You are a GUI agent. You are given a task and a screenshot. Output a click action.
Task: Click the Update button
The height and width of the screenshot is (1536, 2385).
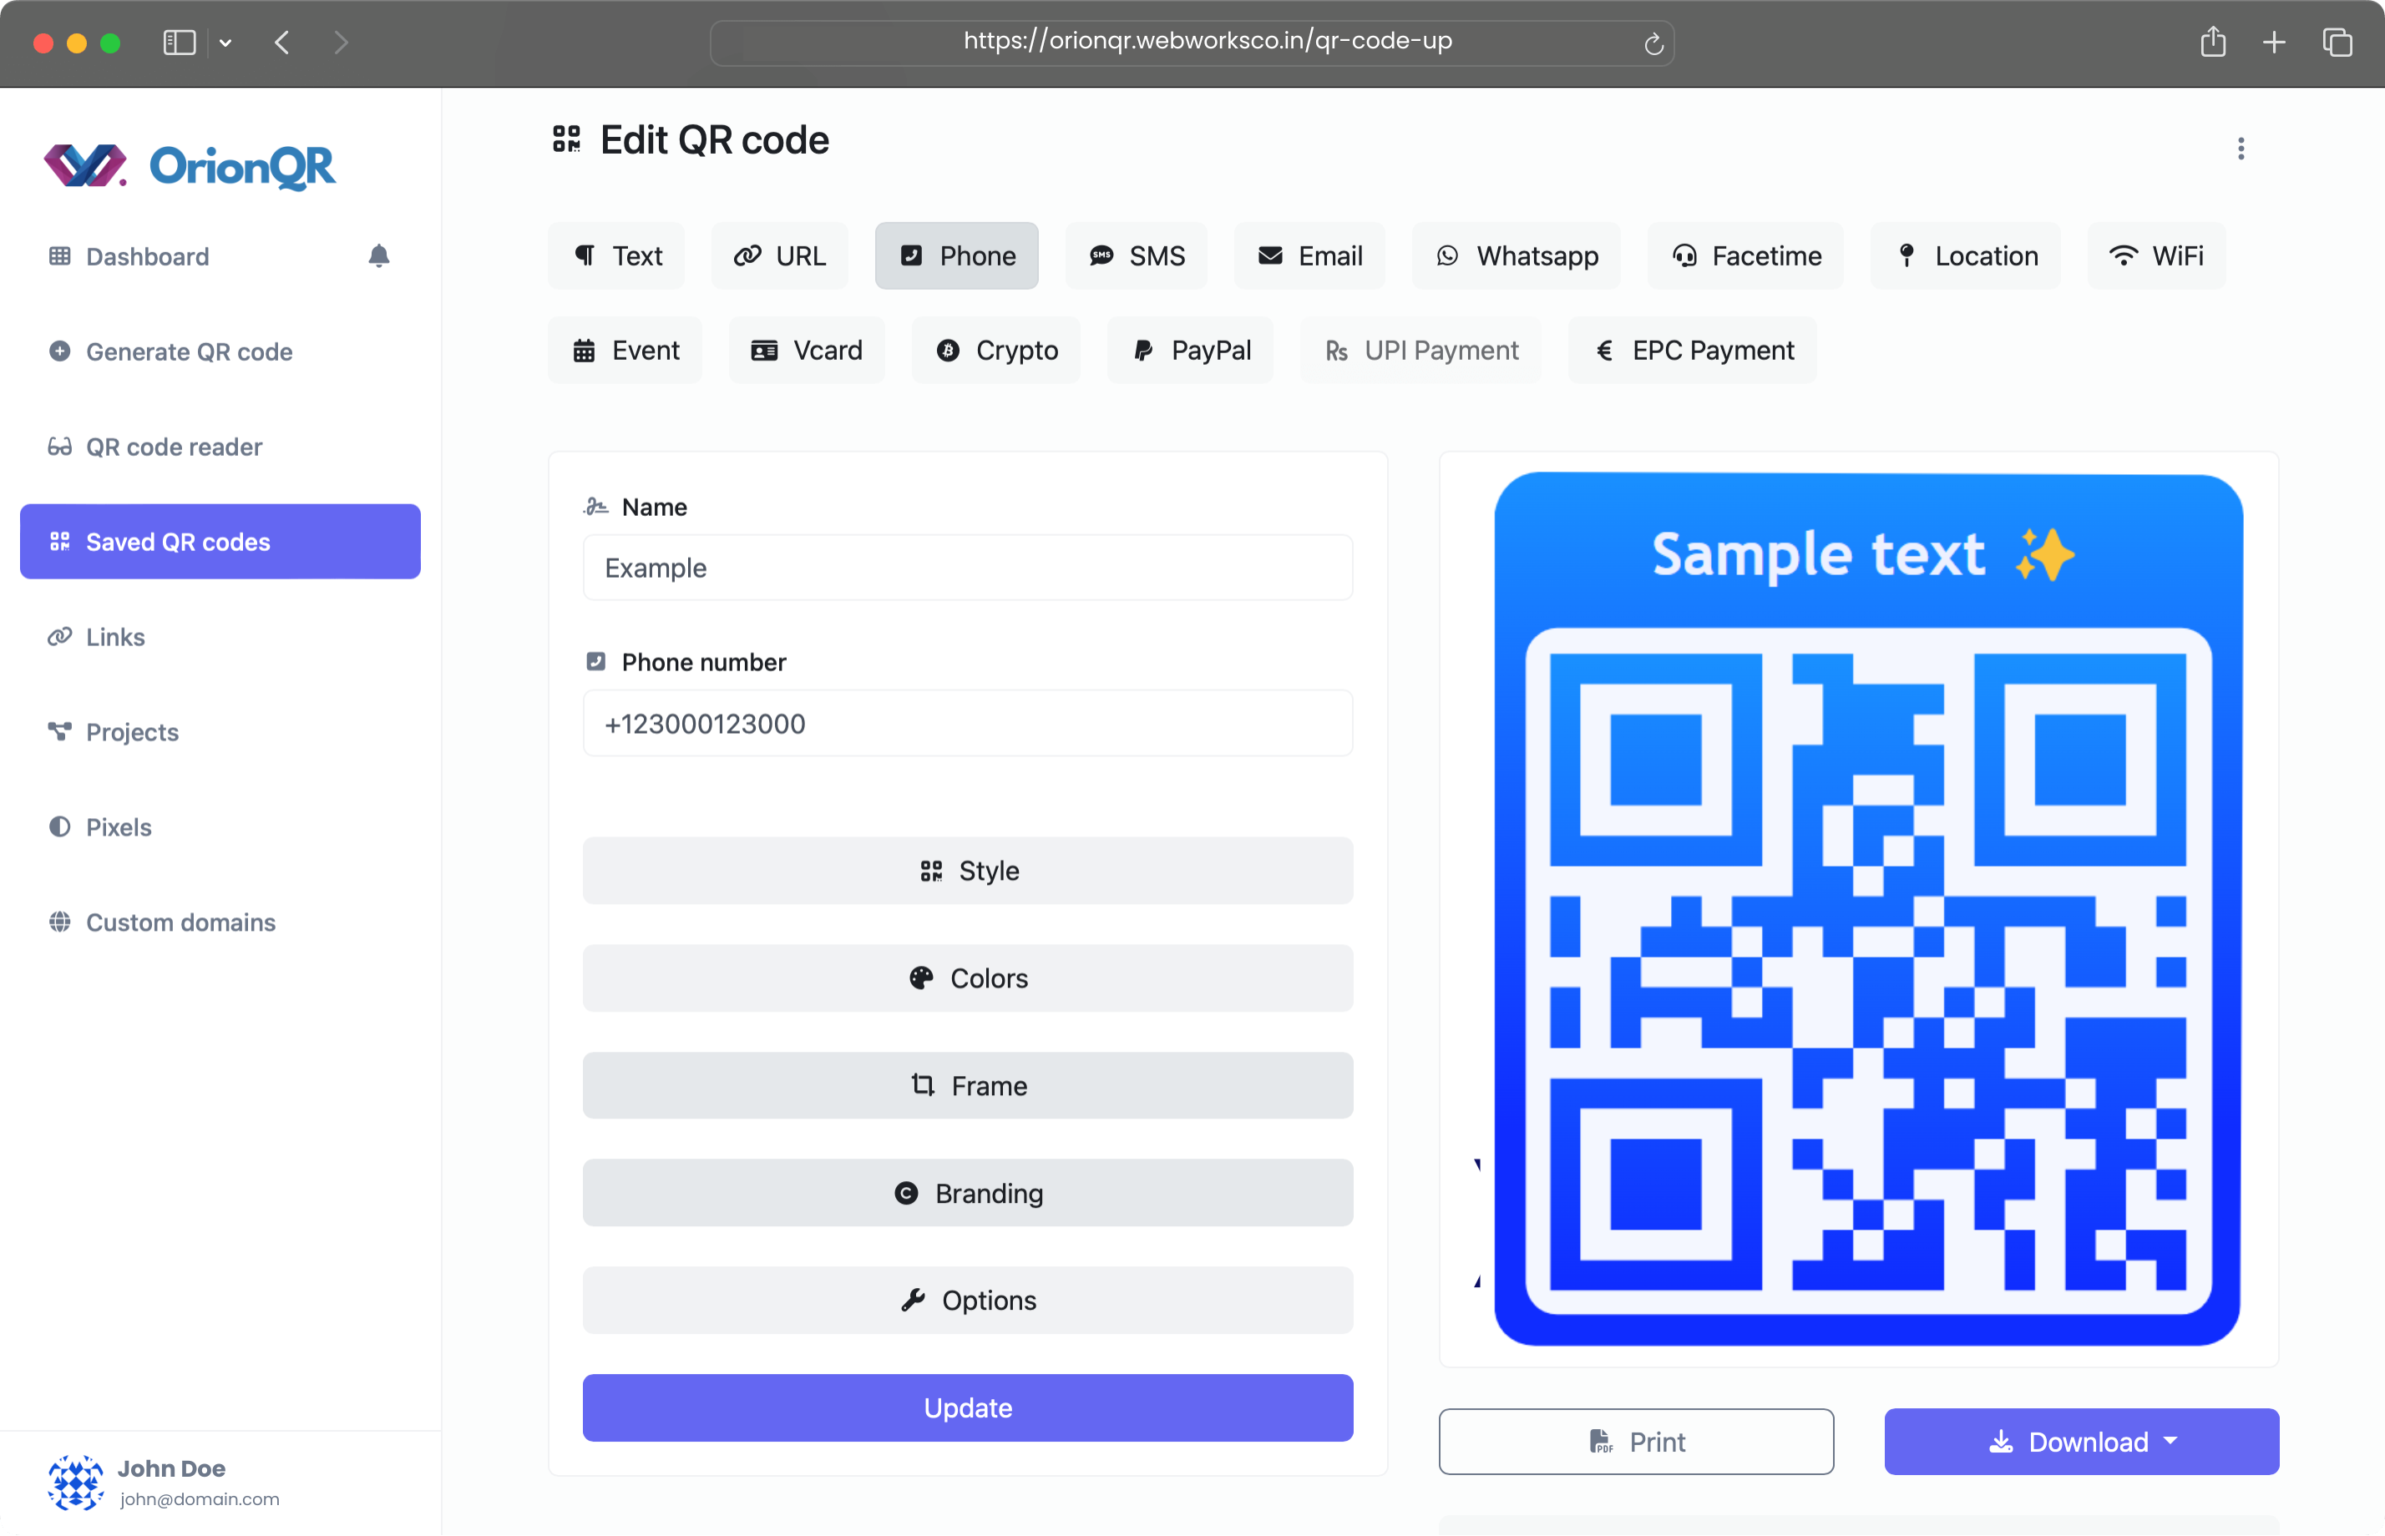coord(968,1407)
